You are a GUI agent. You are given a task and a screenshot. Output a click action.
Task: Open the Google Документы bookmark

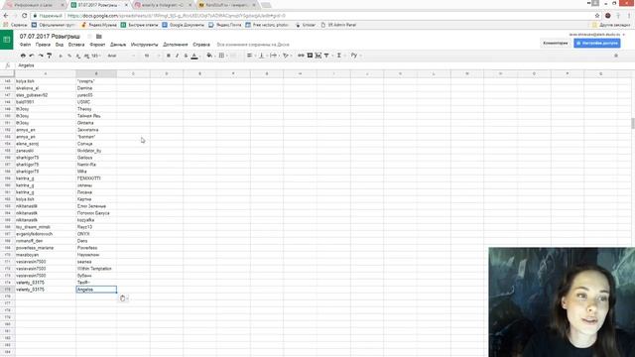183,25
